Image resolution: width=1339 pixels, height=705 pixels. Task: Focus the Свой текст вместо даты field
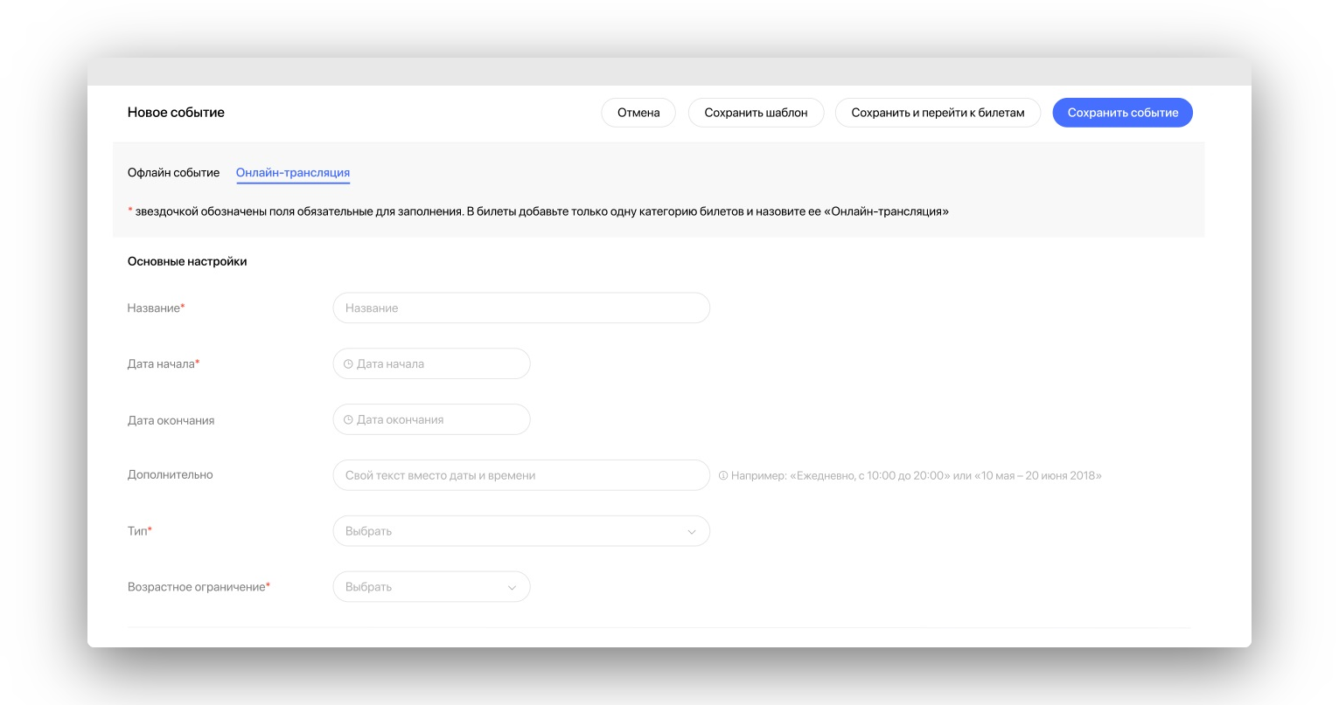pyautogui.click(x=521, y=475)
